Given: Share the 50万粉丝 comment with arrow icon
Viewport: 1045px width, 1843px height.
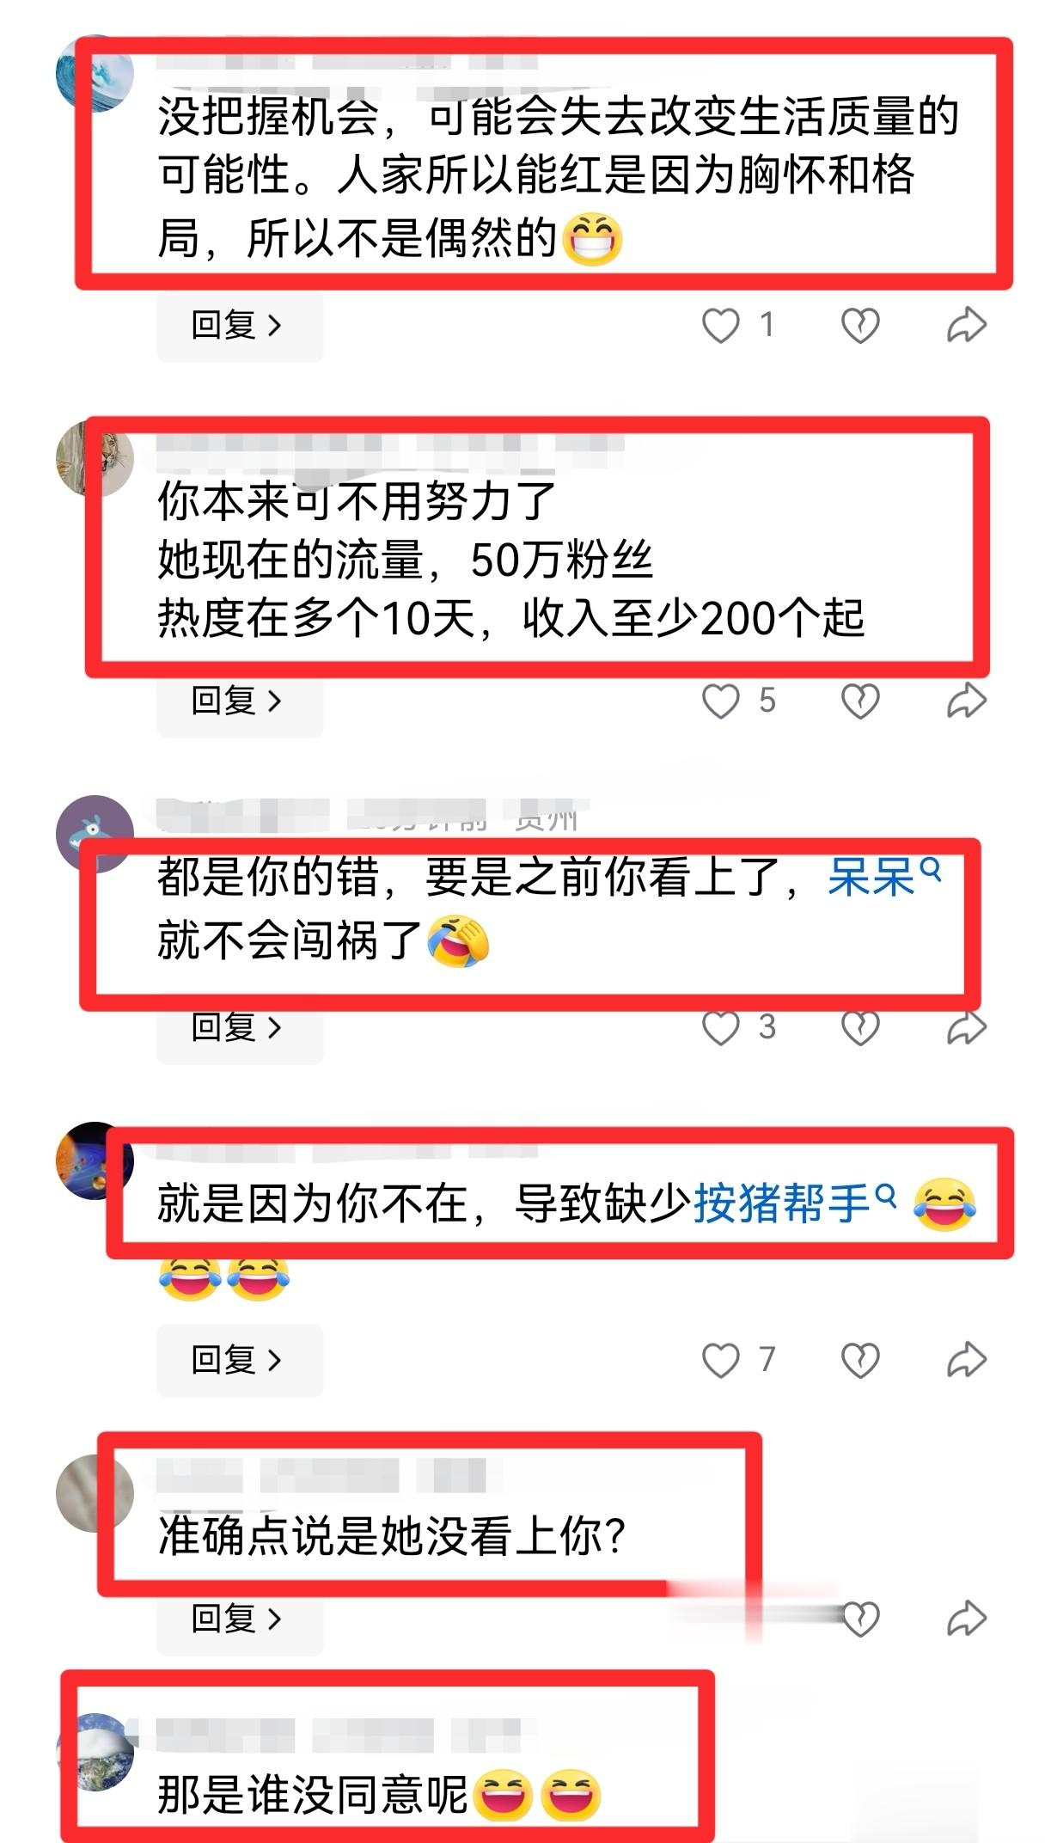Looking at the screenshot, I should 967,701.
